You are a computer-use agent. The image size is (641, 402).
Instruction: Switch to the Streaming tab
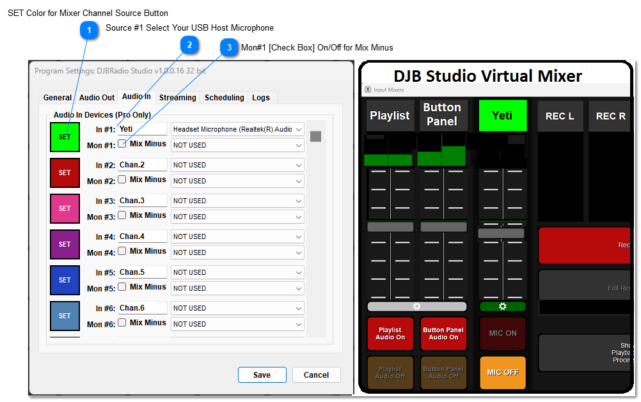pos(177,98)
